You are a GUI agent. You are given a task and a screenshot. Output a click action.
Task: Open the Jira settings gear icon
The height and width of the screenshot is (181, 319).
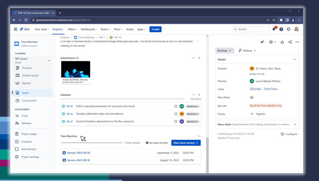tap(289, 29)
